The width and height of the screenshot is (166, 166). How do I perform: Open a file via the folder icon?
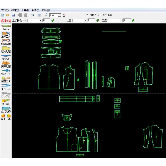[x=8, y=15]
